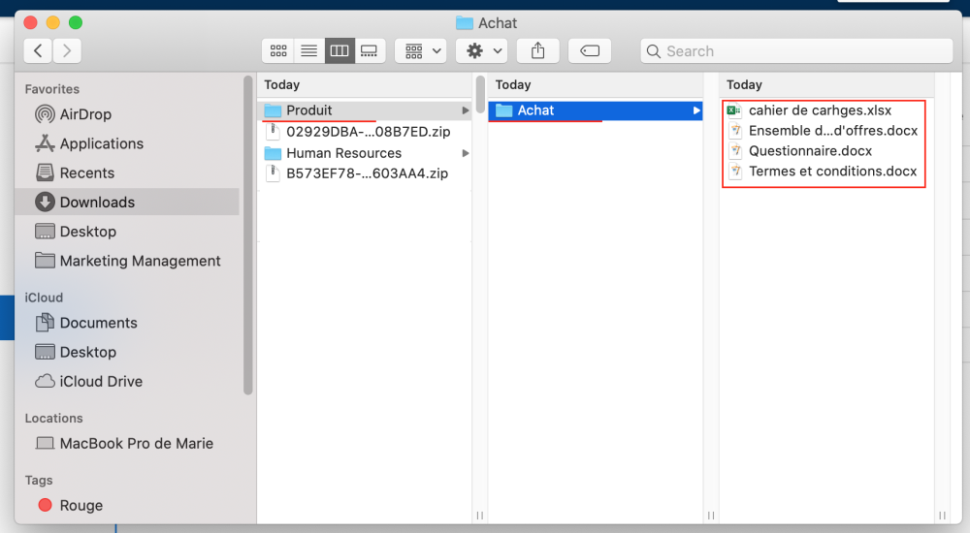Click the Excel icon of cahier de carhges

(734, 110)
